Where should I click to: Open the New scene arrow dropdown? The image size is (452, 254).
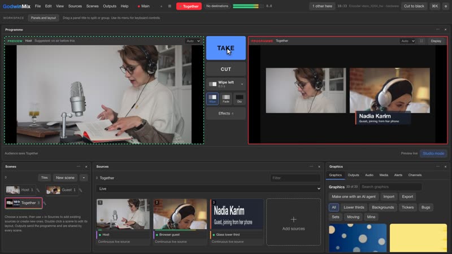pos(84,178)
